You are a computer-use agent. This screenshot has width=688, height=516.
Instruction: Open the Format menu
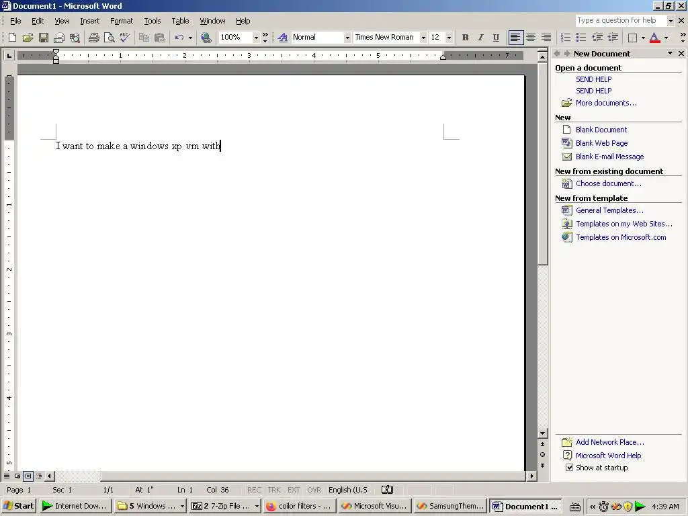click(122, 21)
